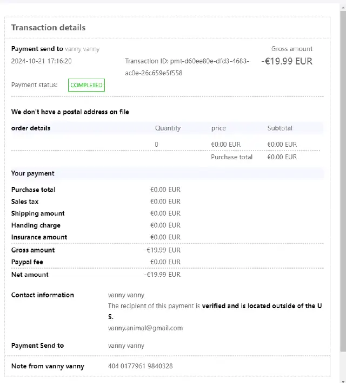Click the vanny.animal@gmail.com email address

tap(145, 328)
